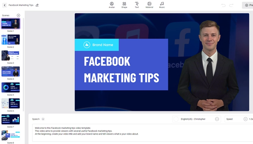Open voice options for English(US) - Christopher

pos(217,119)
